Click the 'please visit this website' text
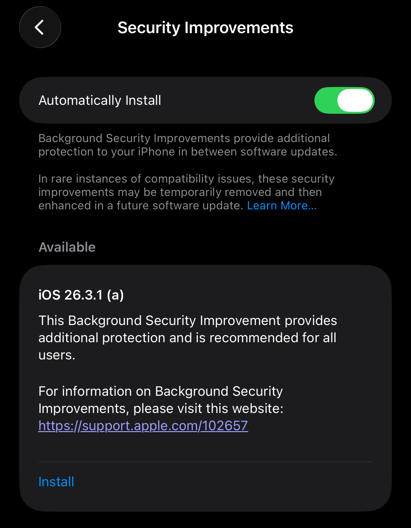Viewport: 411px width, 528px height. click(161, 400)
